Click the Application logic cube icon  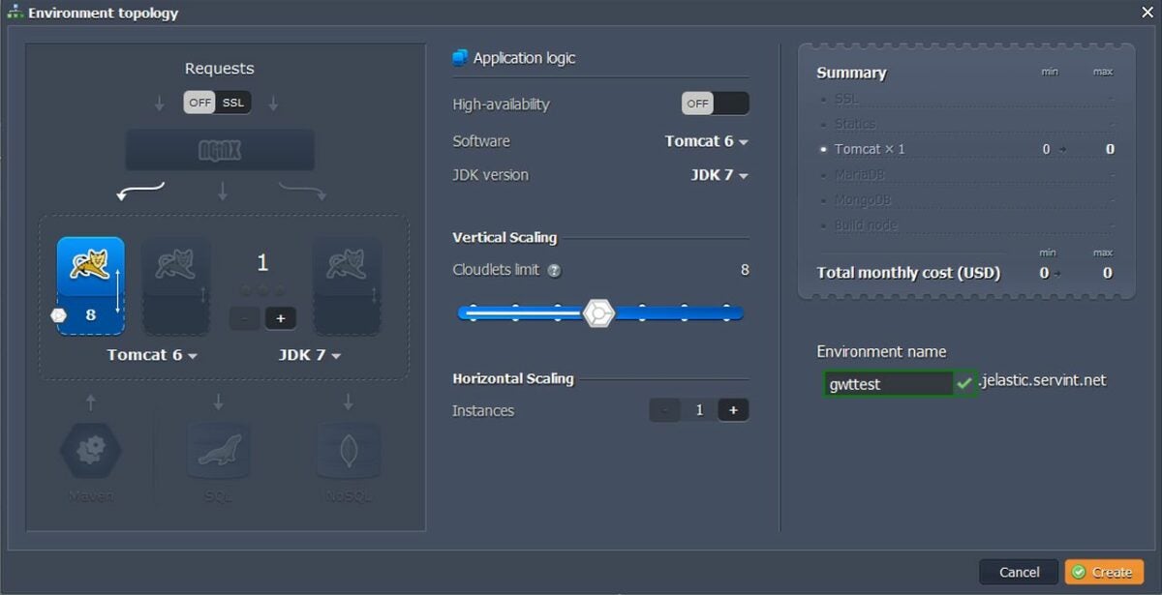460,58
